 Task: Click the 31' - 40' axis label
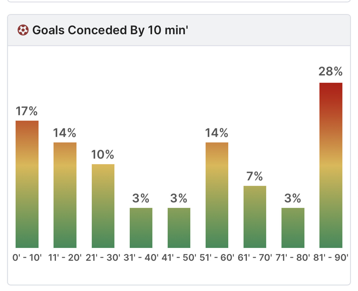[x=141, y=257]
